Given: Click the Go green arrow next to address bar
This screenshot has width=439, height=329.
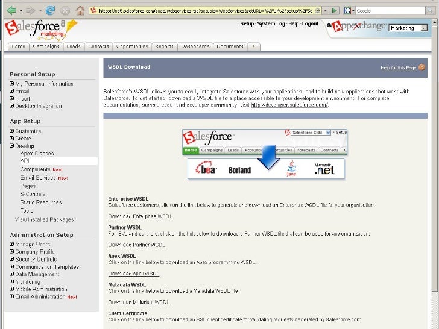Looking at the screenshot, I should pos(334,11).
